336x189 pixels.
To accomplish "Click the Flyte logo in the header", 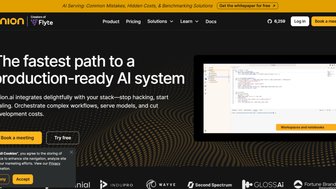I will 42,22.
